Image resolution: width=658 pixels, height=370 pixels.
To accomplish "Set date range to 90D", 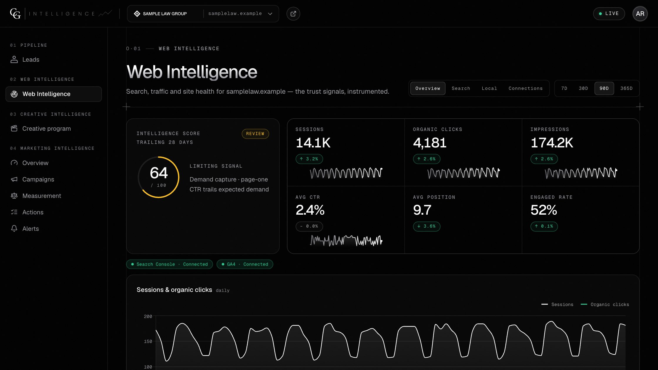I will [604, 88].
